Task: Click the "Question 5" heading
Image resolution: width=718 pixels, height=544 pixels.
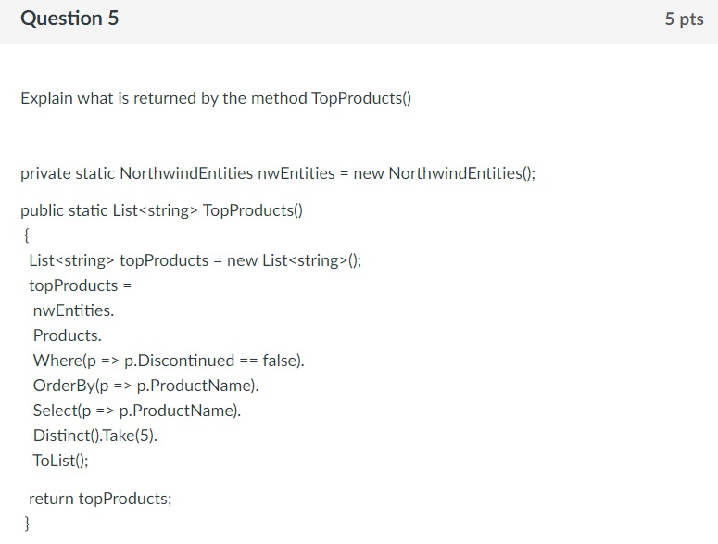Action: [x=69, y=19]
